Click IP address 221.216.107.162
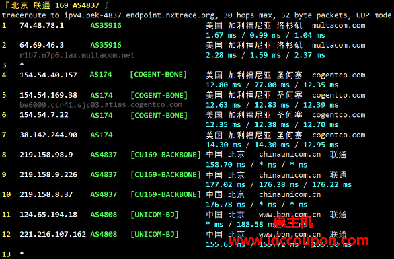394x259 pixels. (x=52, y=234)
